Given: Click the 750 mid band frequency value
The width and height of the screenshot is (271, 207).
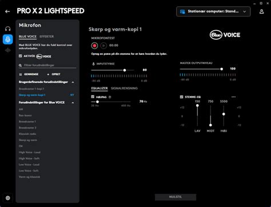Looking at the screenshot, I should click(210, 102).
